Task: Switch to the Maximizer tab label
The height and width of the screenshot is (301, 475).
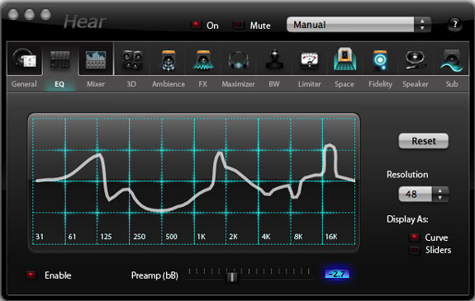Action: click(238, 84)
